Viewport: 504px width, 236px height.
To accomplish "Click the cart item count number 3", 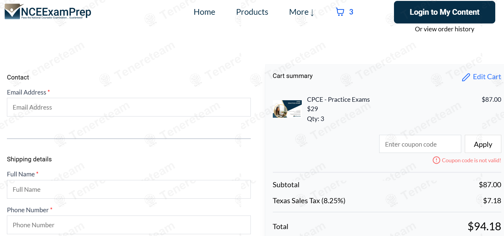I will point(351,12).
